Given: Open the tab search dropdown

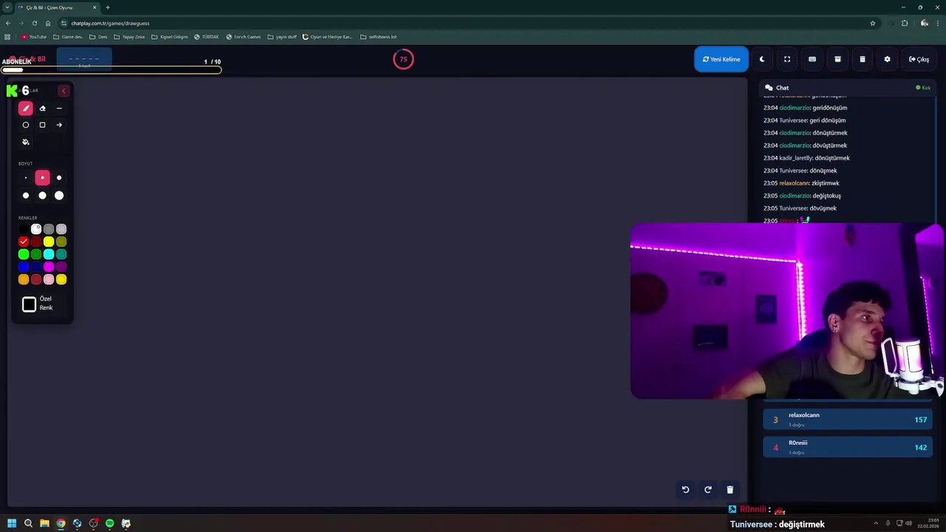Looking at the screenshot, I should (7, 7).
